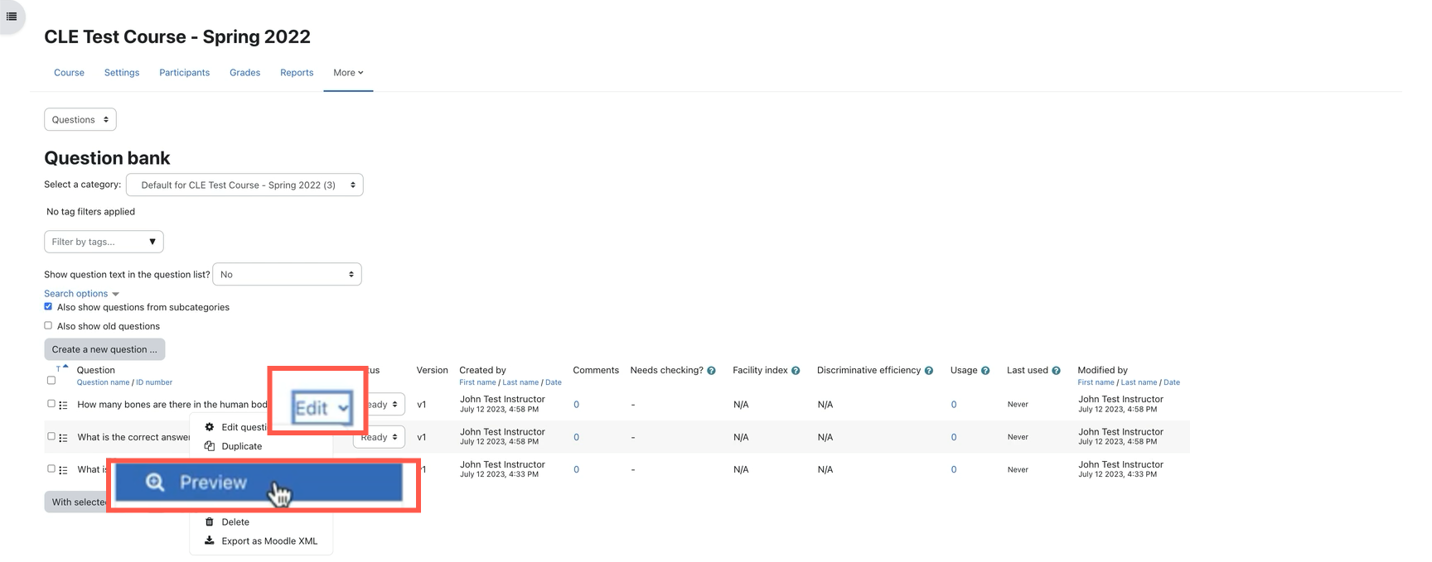Sort Modified by column by Date
This screenshot has height=562, width=1432.
click(x=1172, y=382)
